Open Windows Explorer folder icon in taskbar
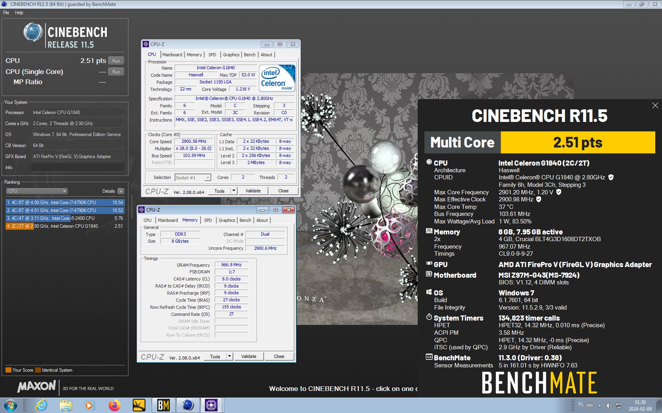 point(66,405)
